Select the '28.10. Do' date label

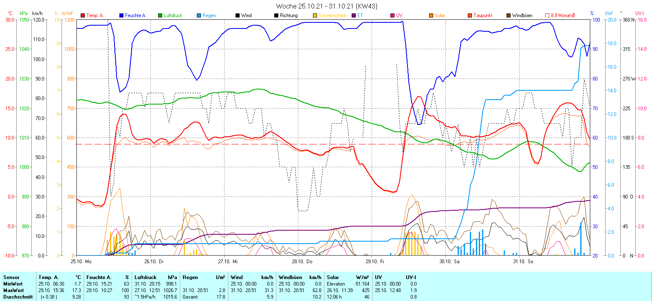click(302, 262)
